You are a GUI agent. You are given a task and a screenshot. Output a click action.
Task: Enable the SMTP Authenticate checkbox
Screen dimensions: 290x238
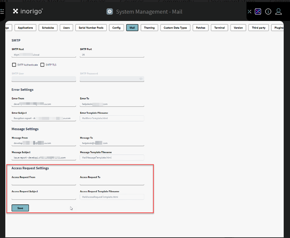pos(14,65)
